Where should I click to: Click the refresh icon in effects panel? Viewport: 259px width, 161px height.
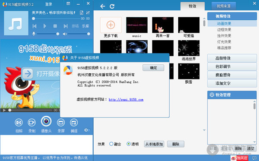point(112,6)
